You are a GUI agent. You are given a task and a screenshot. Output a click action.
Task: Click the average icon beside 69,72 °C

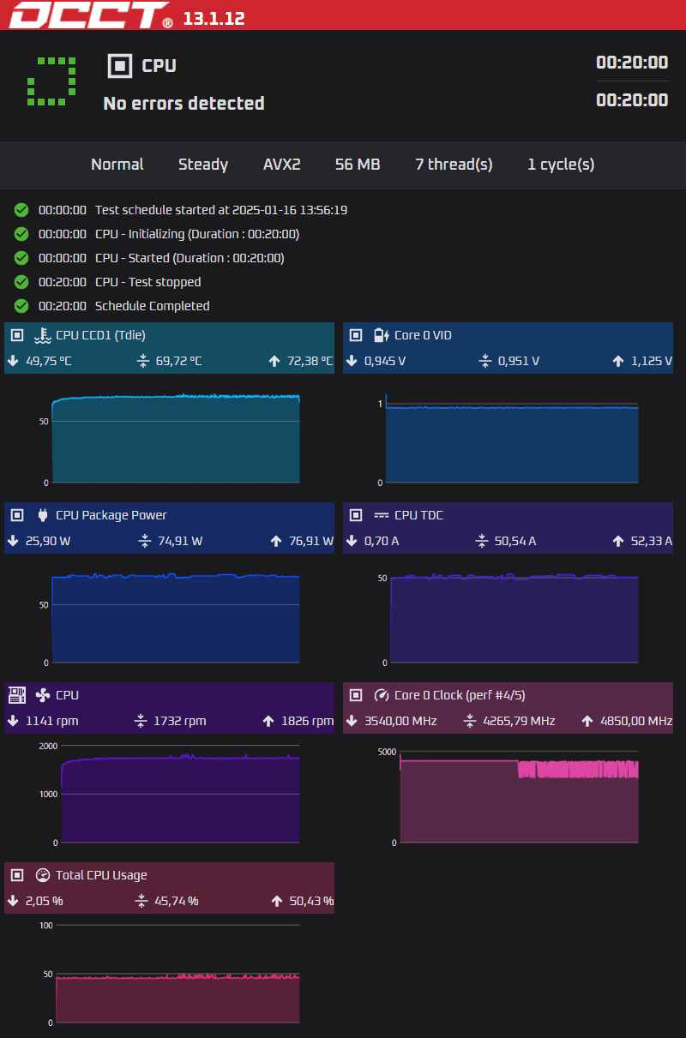coord(142,361)
